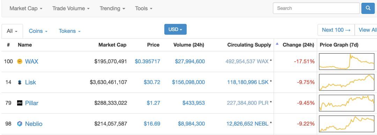Go to Next 100 results

(336, 30)
